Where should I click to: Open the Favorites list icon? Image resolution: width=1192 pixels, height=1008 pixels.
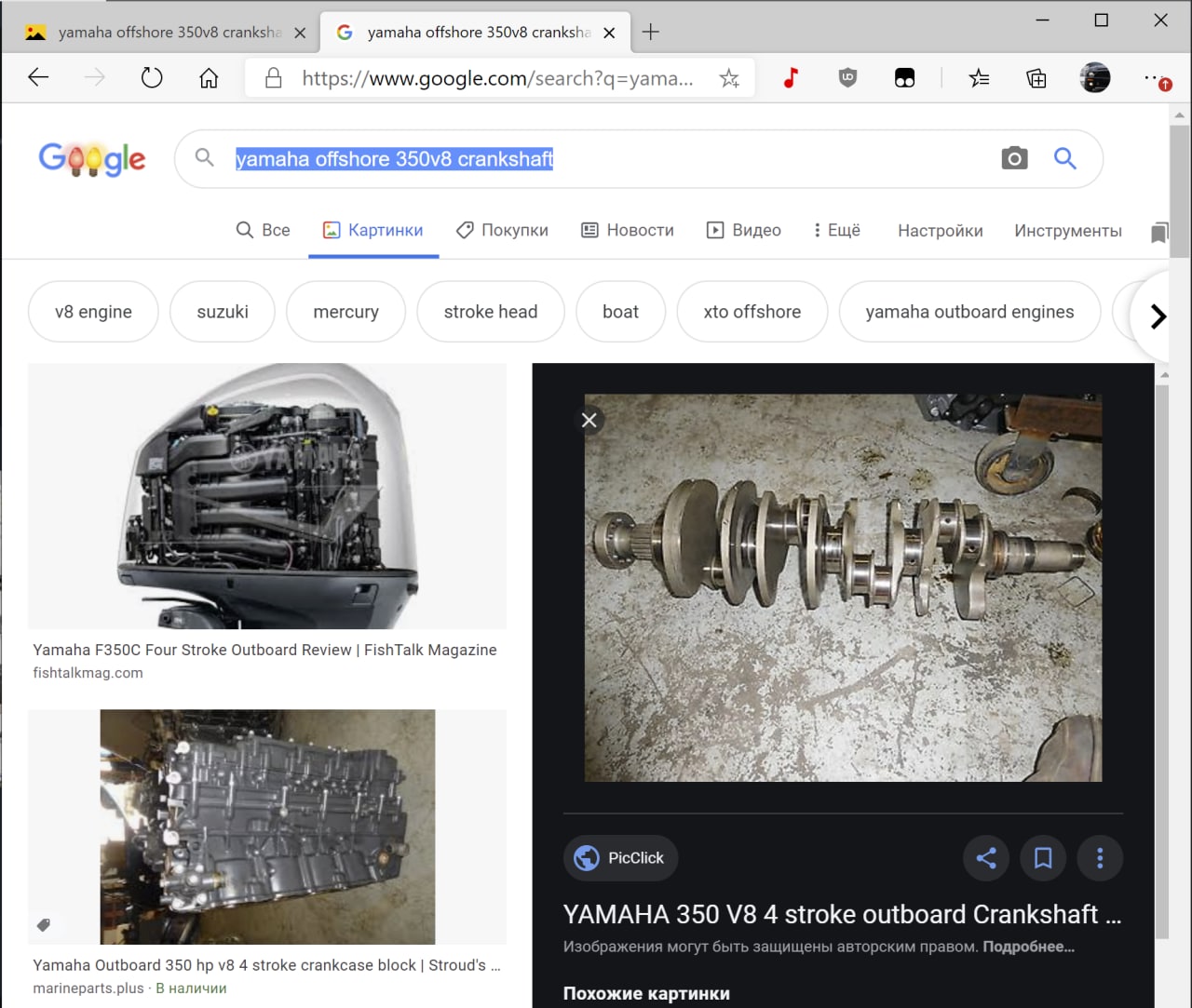point(979,78)
